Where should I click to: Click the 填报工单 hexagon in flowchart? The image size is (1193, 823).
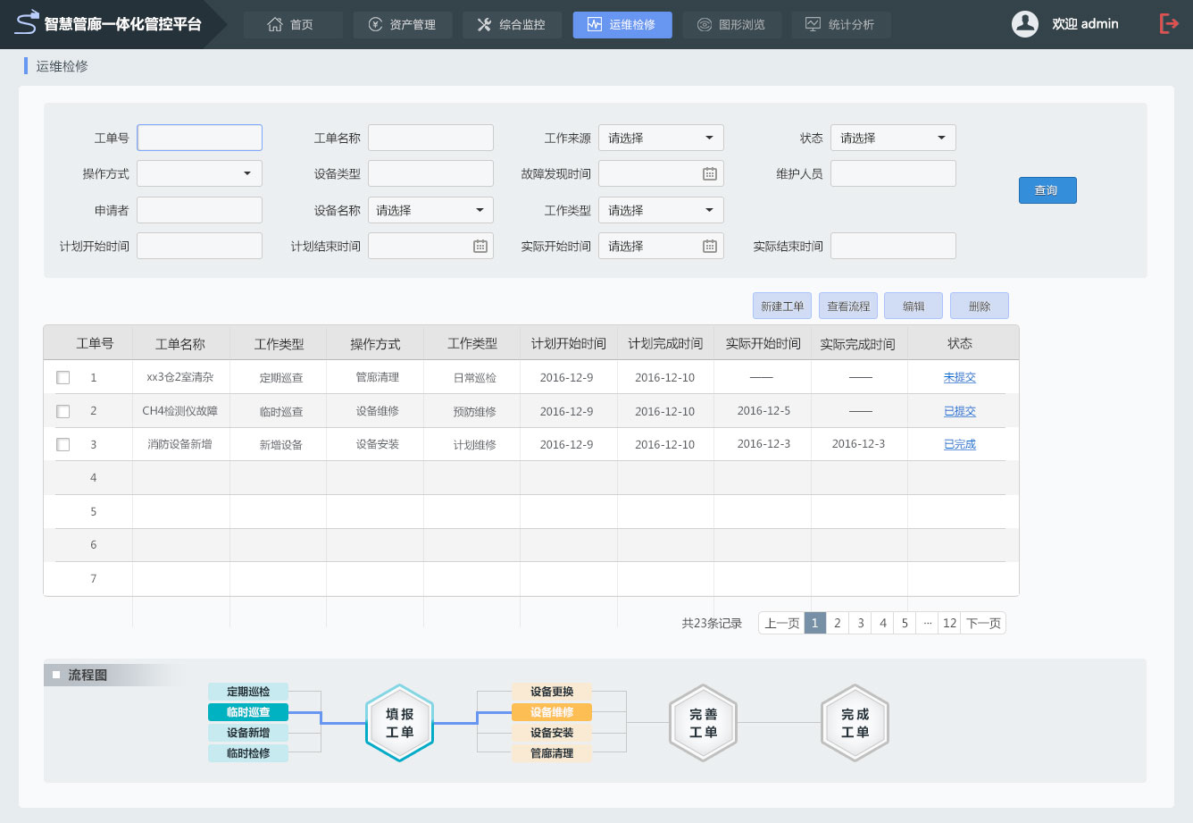click(x=399, y=723)
